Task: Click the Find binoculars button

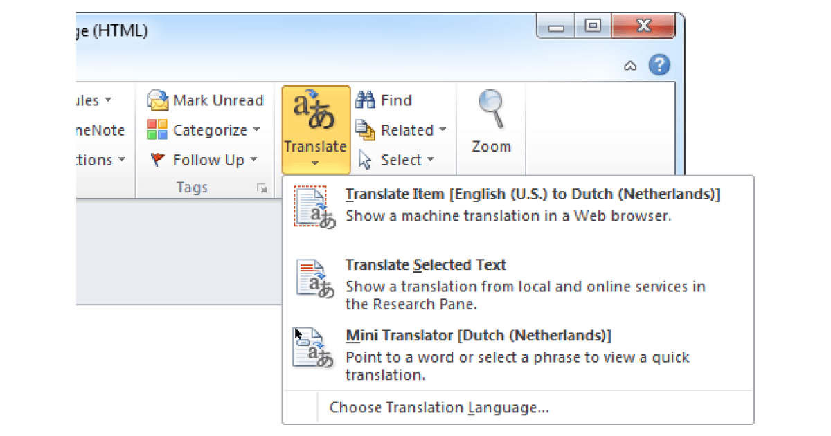Action: (384, 100)
